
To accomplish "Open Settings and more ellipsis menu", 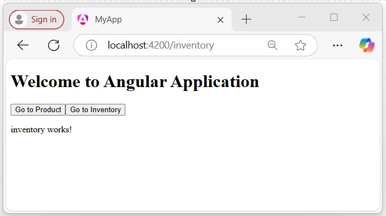I will pyautogui.click(x=337, y=45).
